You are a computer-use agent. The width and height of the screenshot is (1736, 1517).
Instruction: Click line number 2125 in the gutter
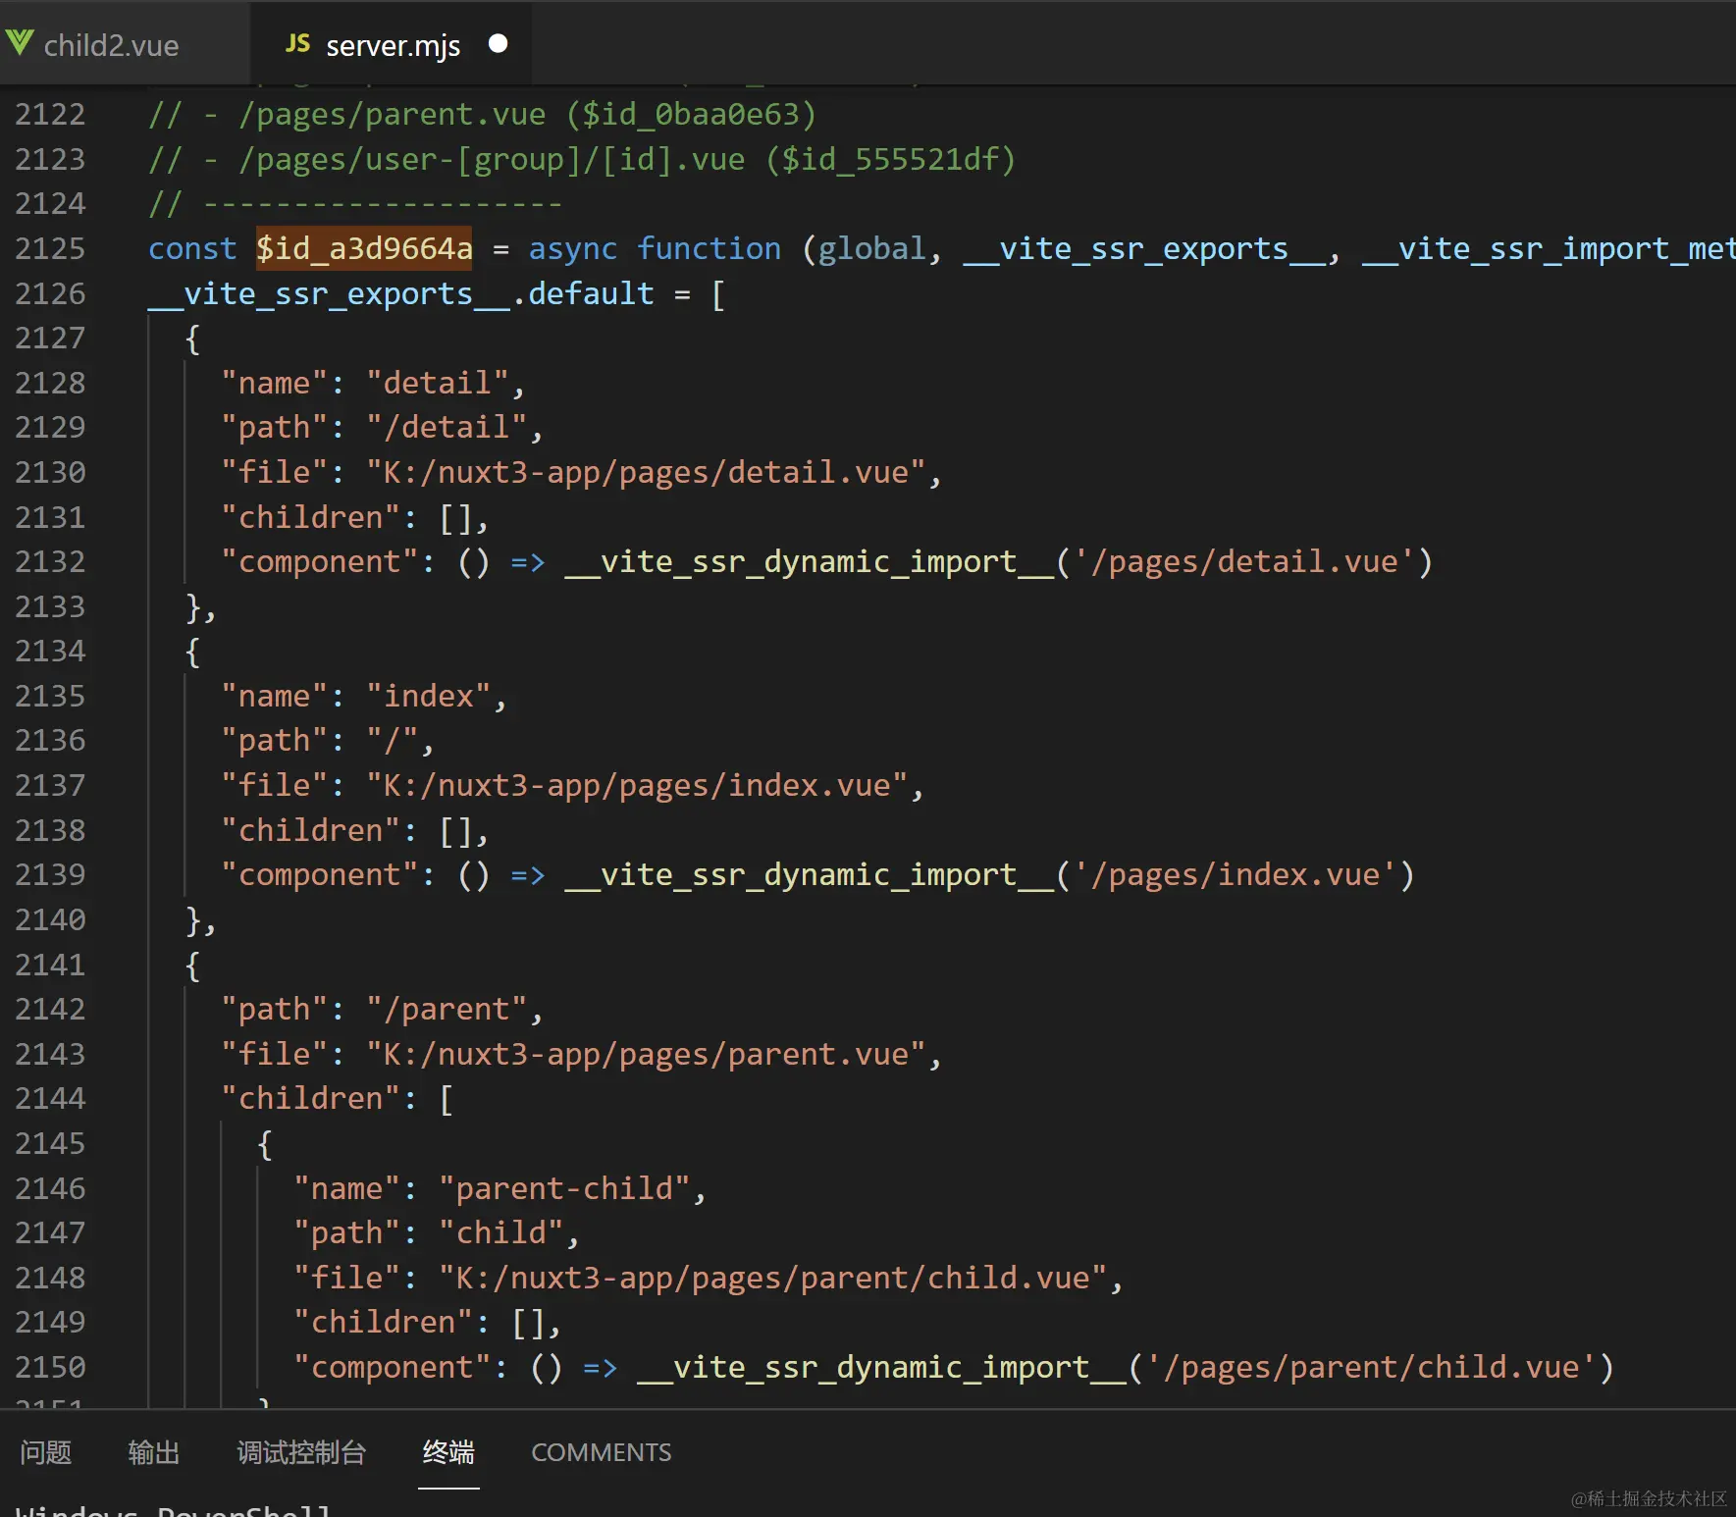click(50, 249)
